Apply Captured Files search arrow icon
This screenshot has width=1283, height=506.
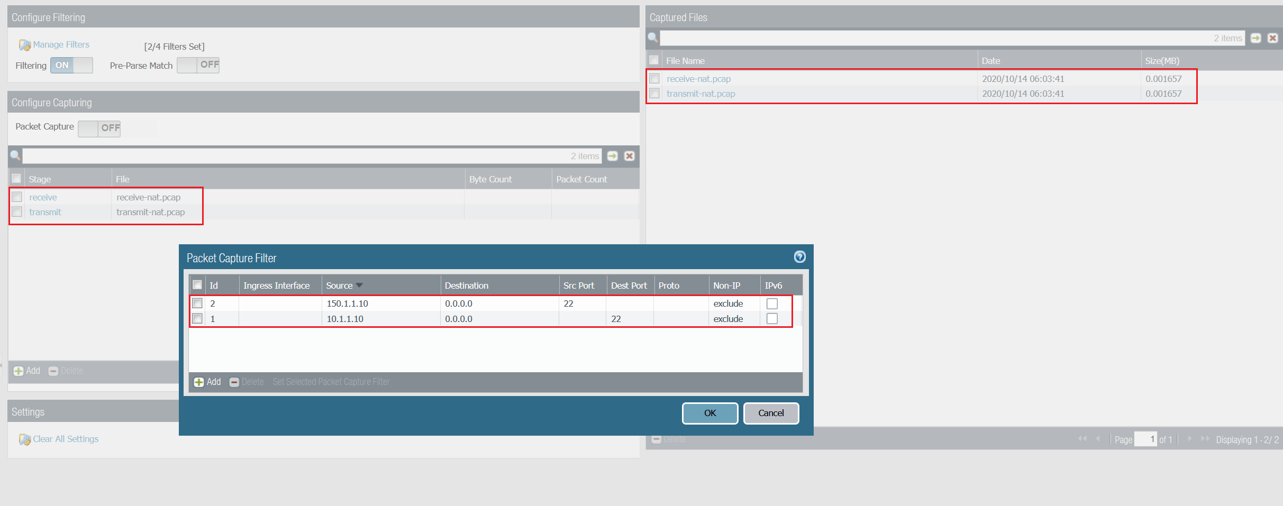click(x=1256, y=38)
